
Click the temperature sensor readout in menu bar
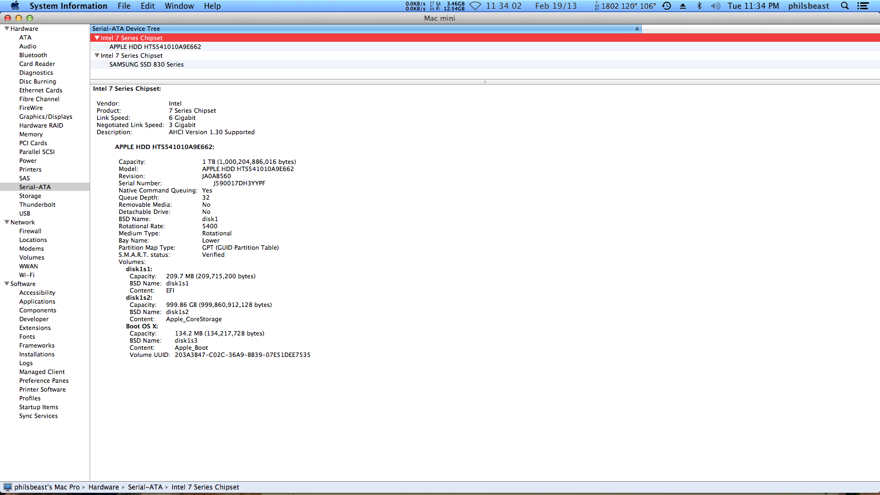[x=625, y=5]
